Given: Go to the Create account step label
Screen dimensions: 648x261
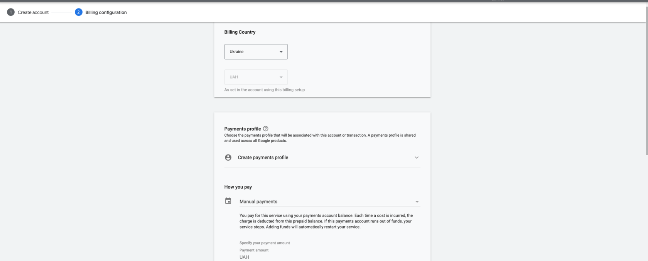Looking at the screenshot, I should (x=33, y=12).
